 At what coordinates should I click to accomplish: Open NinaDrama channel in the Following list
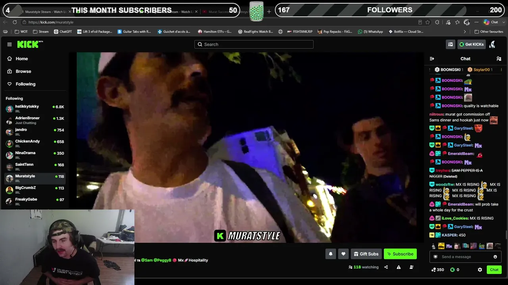click(x=35, y=155)
